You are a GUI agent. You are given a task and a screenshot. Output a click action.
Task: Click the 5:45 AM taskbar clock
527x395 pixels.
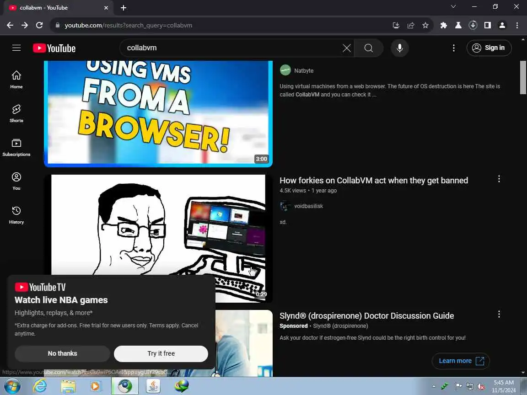504,387
